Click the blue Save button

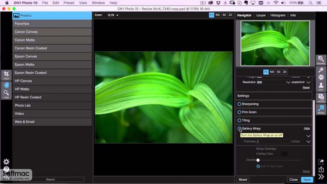point(307,180)
